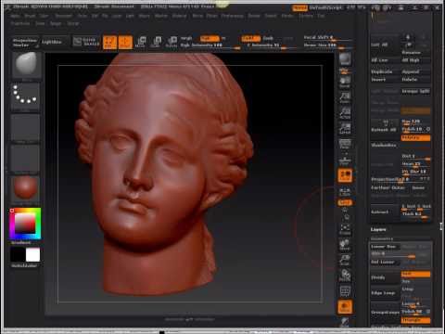Select the Move view icon on right shelf

(x=345, y=245)
